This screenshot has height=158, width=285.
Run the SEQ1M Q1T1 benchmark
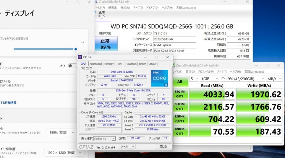click(x=180, y=106)
